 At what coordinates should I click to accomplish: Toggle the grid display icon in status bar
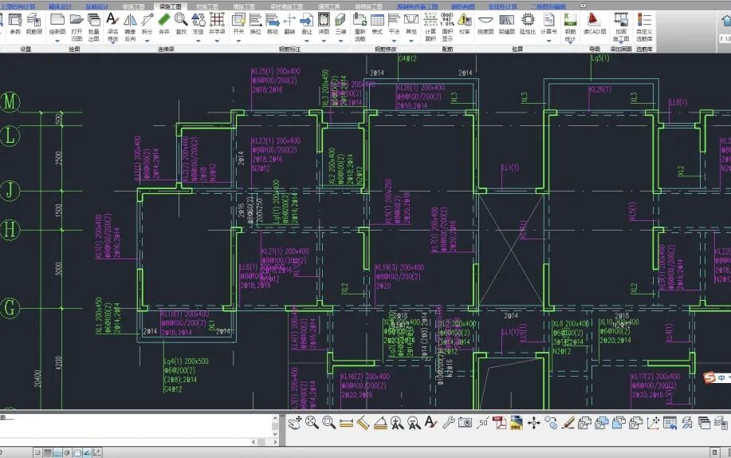(x=47, y=452)
